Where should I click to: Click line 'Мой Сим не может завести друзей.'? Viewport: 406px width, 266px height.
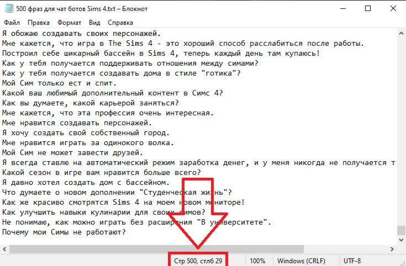point(73,152)
